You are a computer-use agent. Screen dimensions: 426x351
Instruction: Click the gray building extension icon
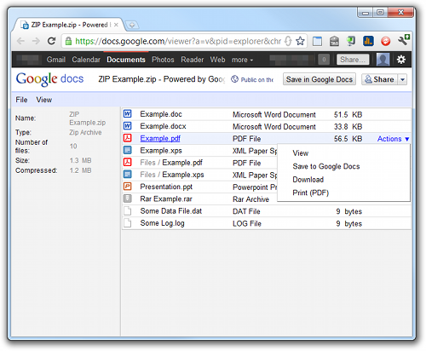coord(334,41)
